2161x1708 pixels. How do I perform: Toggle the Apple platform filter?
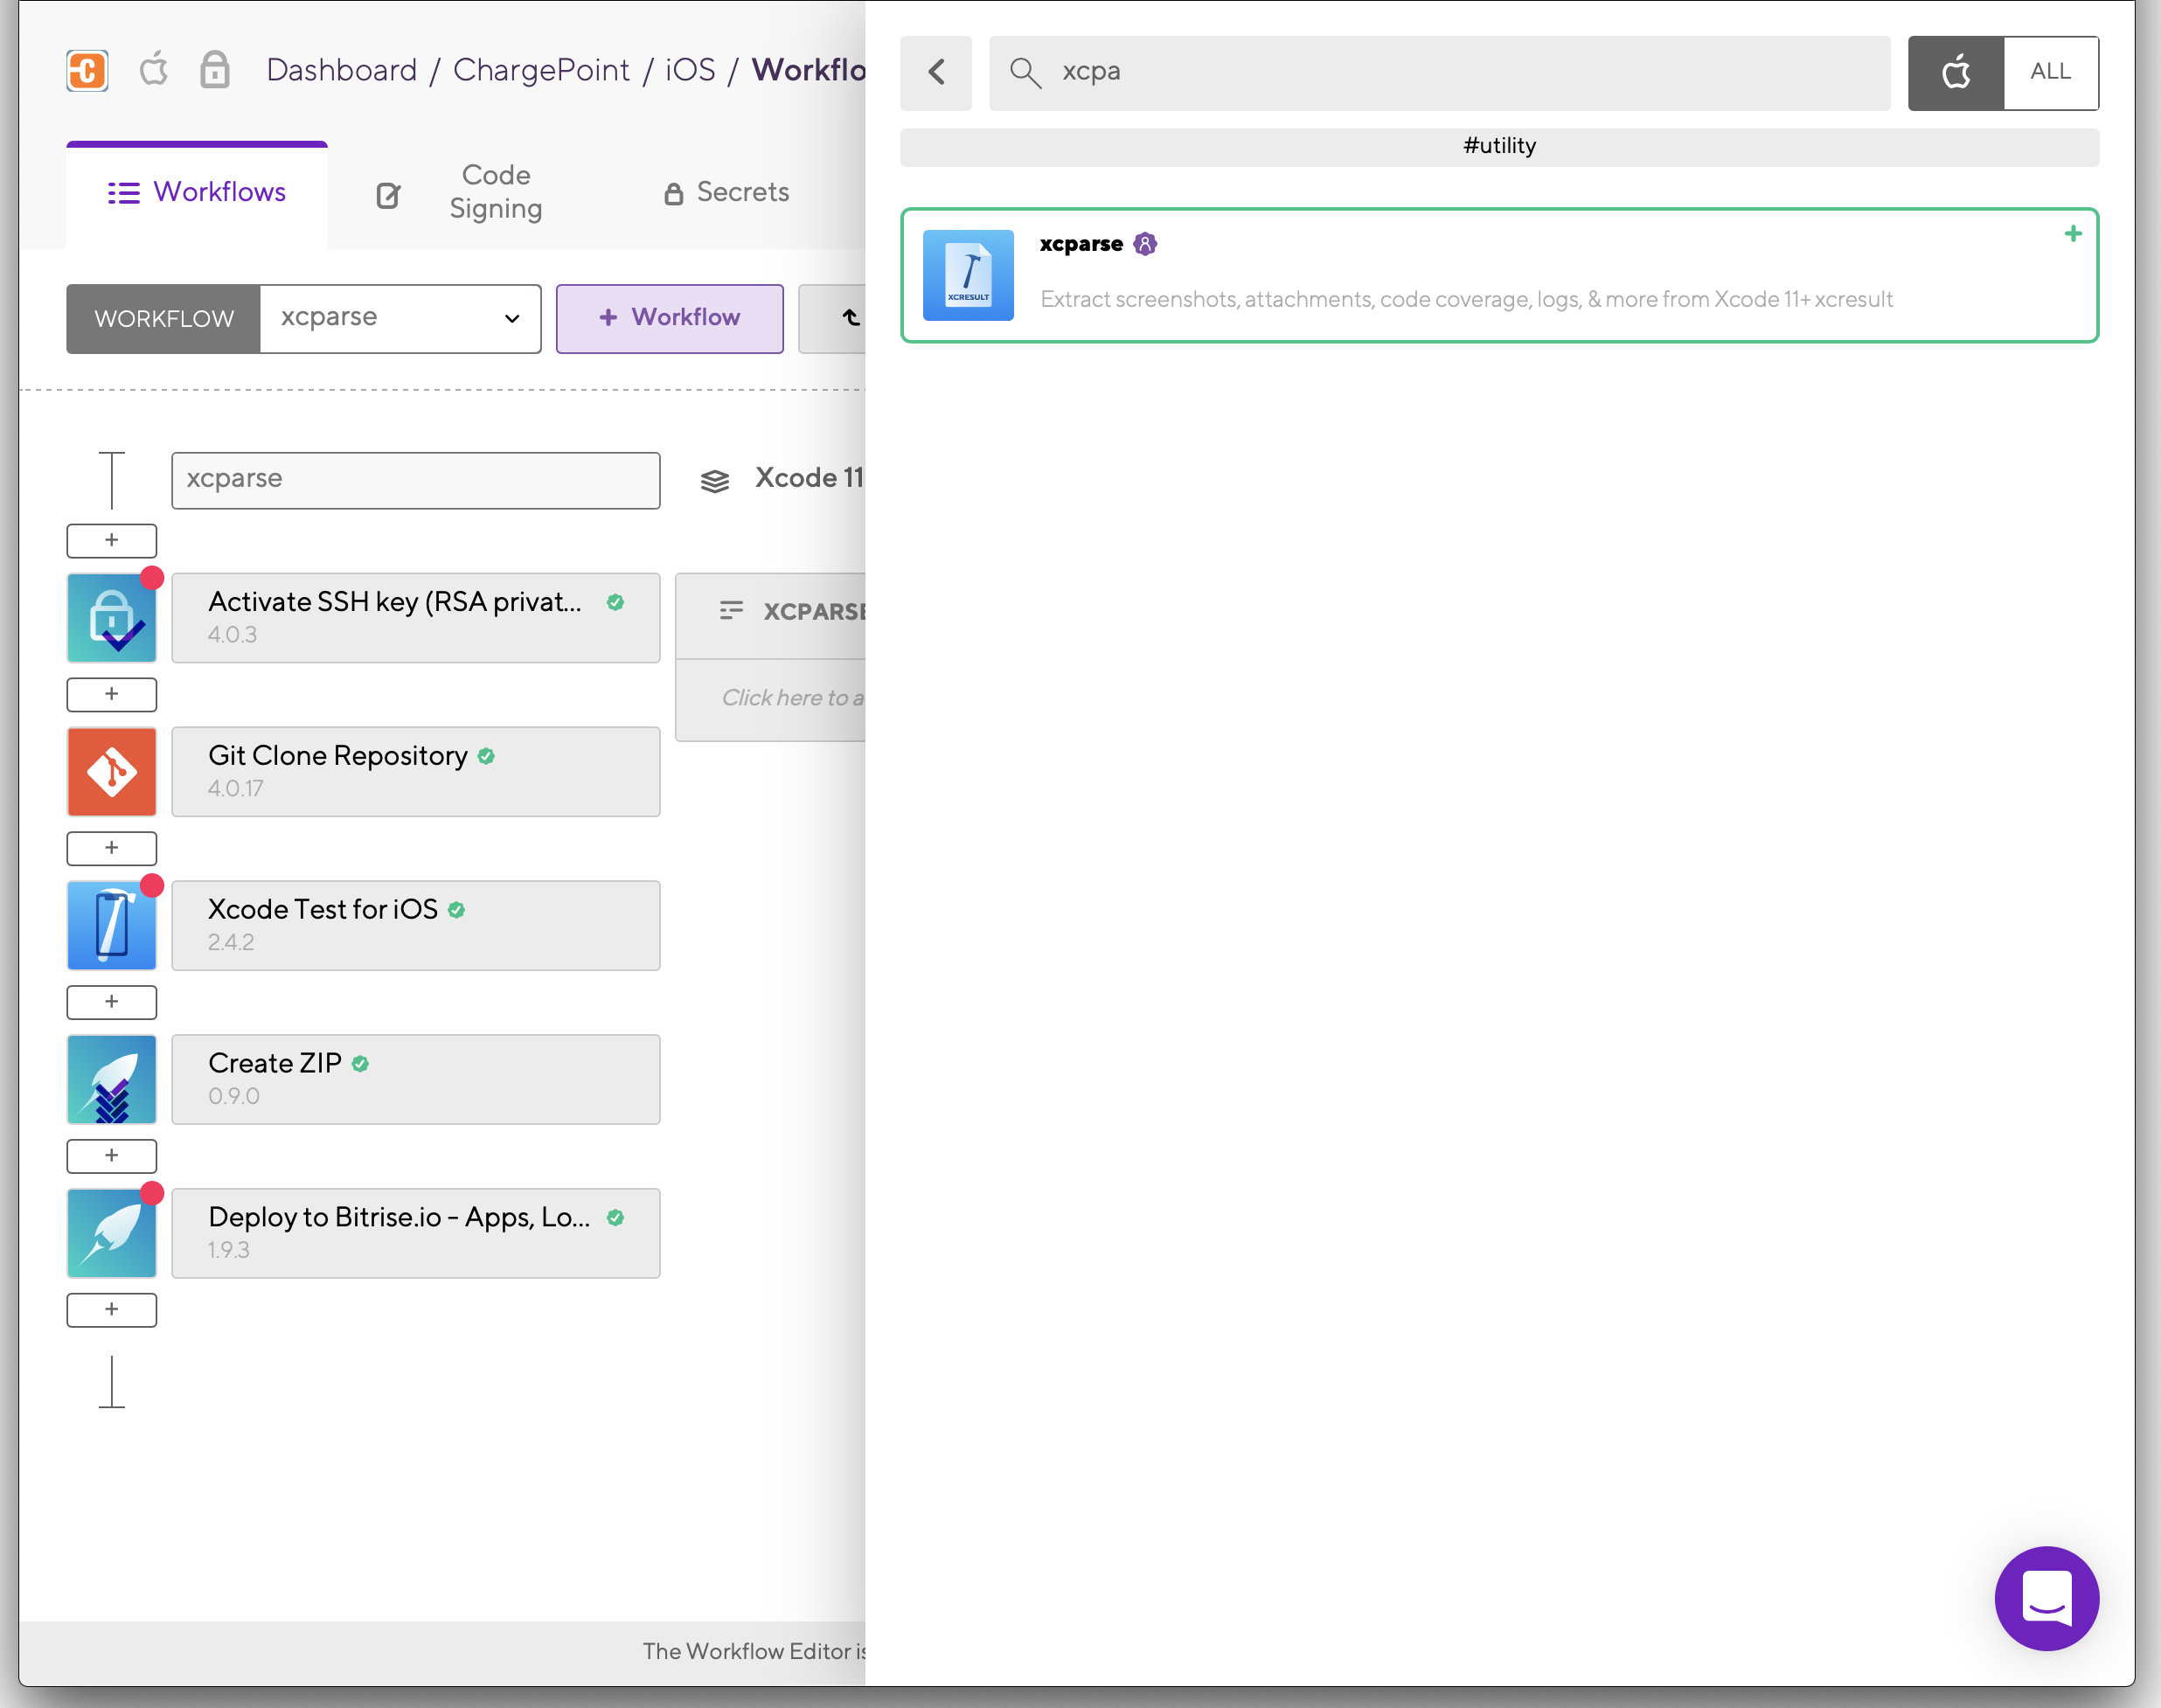pyautogui.click(x=1955, y=72)
